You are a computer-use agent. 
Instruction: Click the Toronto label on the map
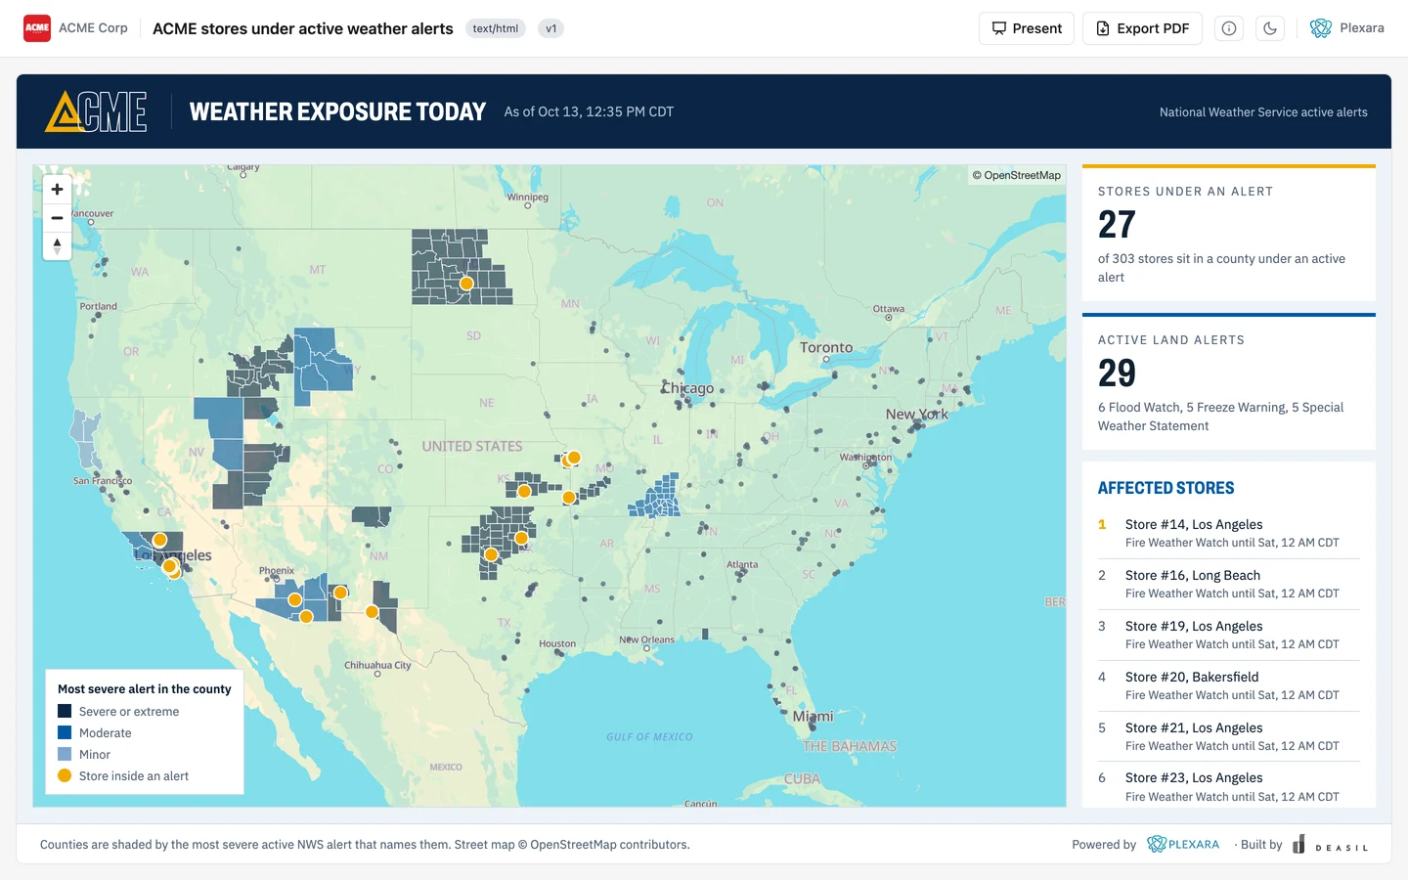(x=826, y=347)
